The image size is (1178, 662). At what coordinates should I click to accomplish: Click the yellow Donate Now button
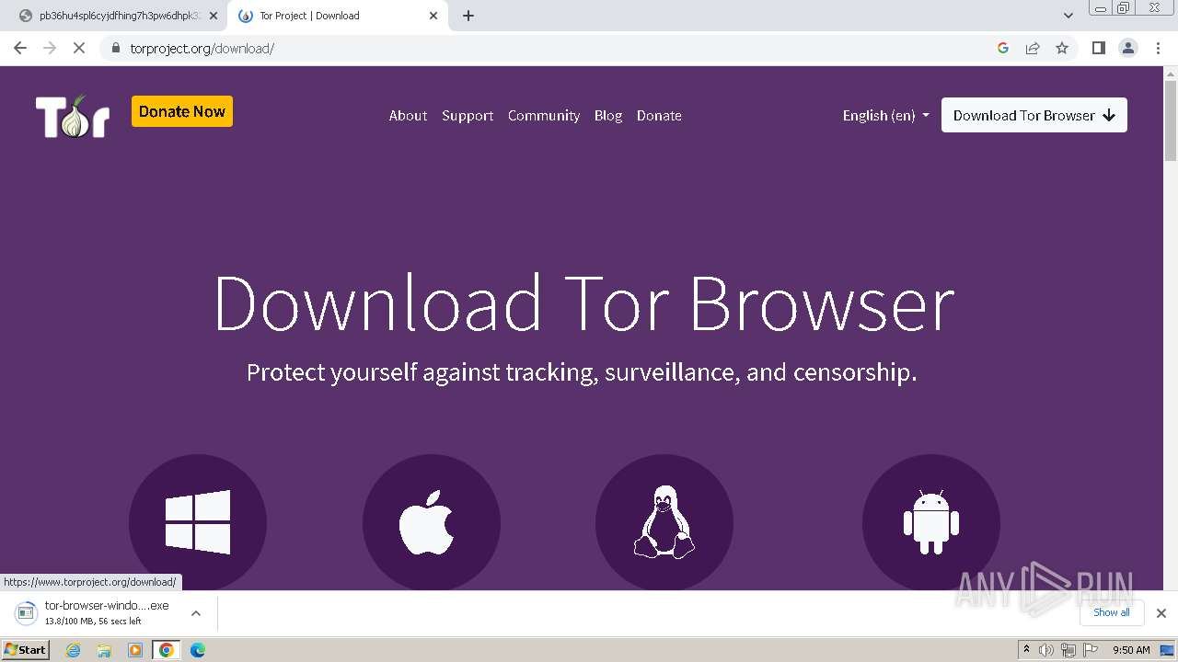click(182, 111)
